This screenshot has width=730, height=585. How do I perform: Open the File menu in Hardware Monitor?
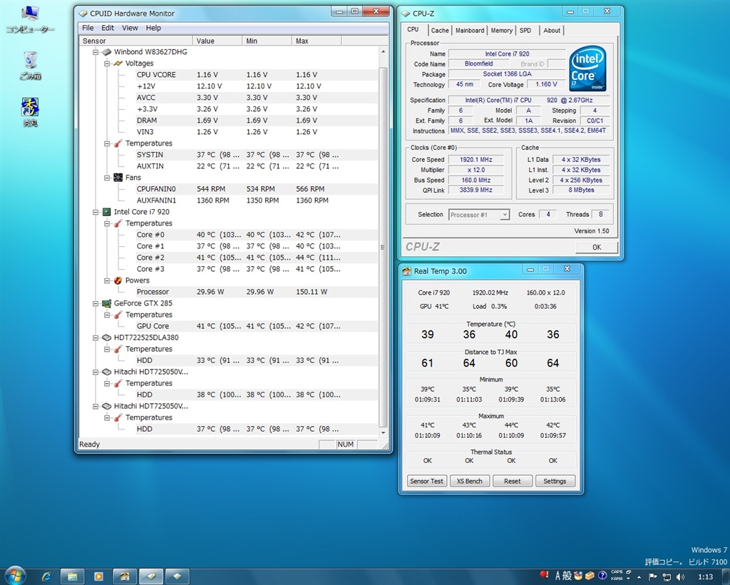click(88, 28)
